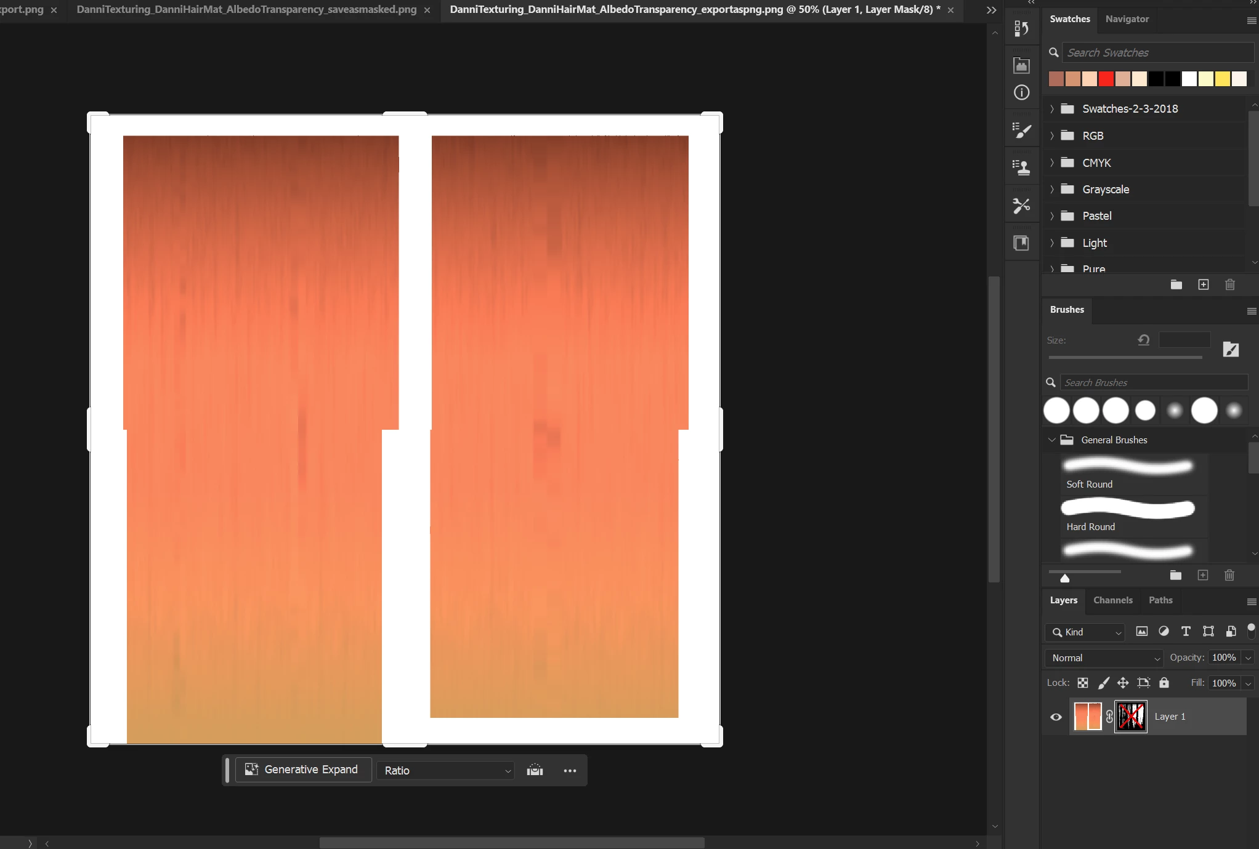The width and height of the screenshot is (1259, 849).
Task: Hide Layer 1 with eye icon
Action: [1056, 717]
